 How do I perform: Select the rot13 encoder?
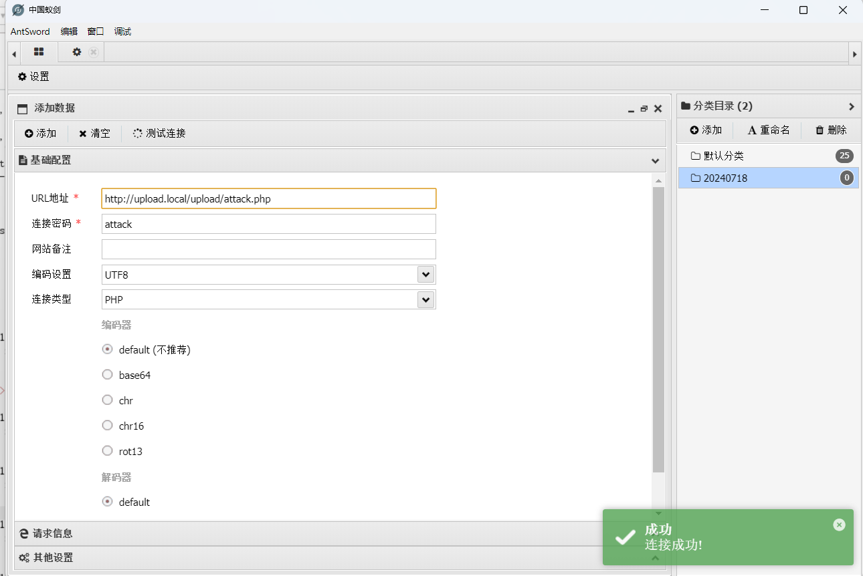107,451
